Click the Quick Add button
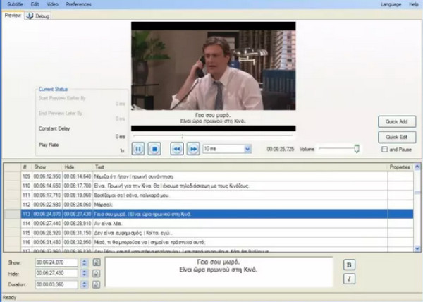 tap(397, 122)
